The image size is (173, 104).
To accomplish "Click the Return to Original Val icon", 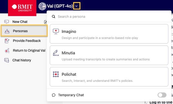I will (x=7, y=51).
